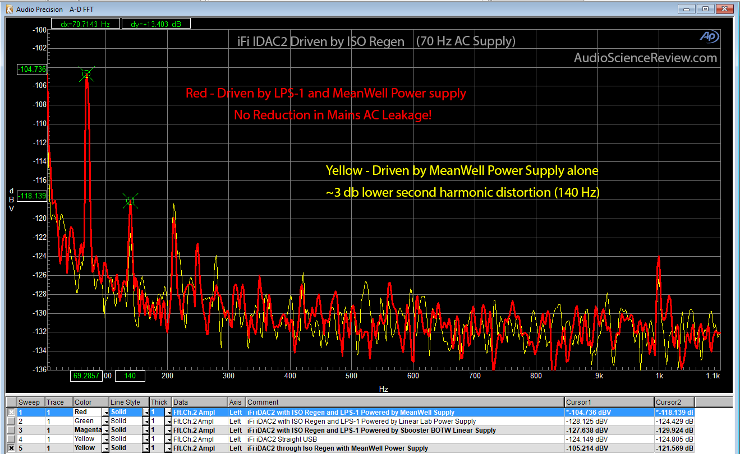740x454 pixels.
Task: Open Thick dropdown for sweep 3
Action: point(168,430)
